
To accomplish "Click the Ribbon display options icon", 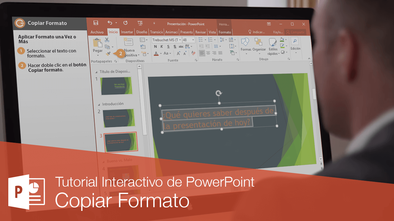I will click(269, 24).
